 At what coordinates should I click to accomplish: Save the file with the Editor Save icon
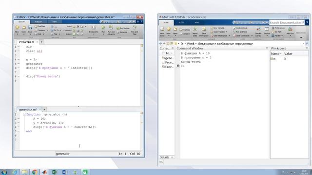tap(30, 27)
